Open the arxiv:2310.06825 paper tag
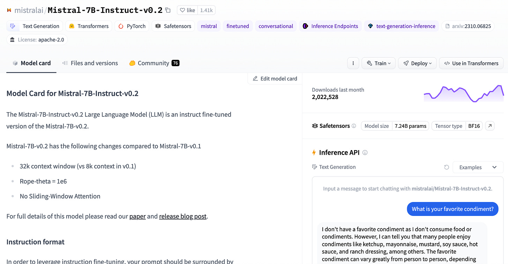508x264 pixels. (x=468, y=26)
